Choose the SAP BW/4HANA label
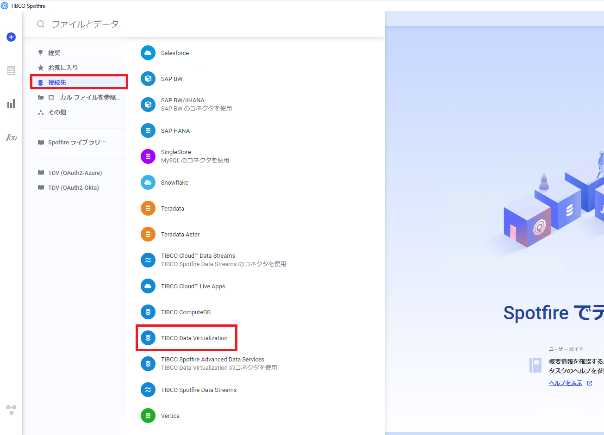The height and width of the screenshot is (435, 604). pyautogui.click(x=183, y=100)
